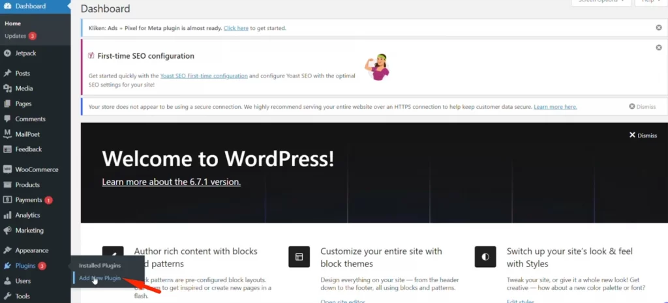Click the 'Welcome to WordPress!' heading
The width and height of the screenshot is (668, 303).
tap(218, 159)
